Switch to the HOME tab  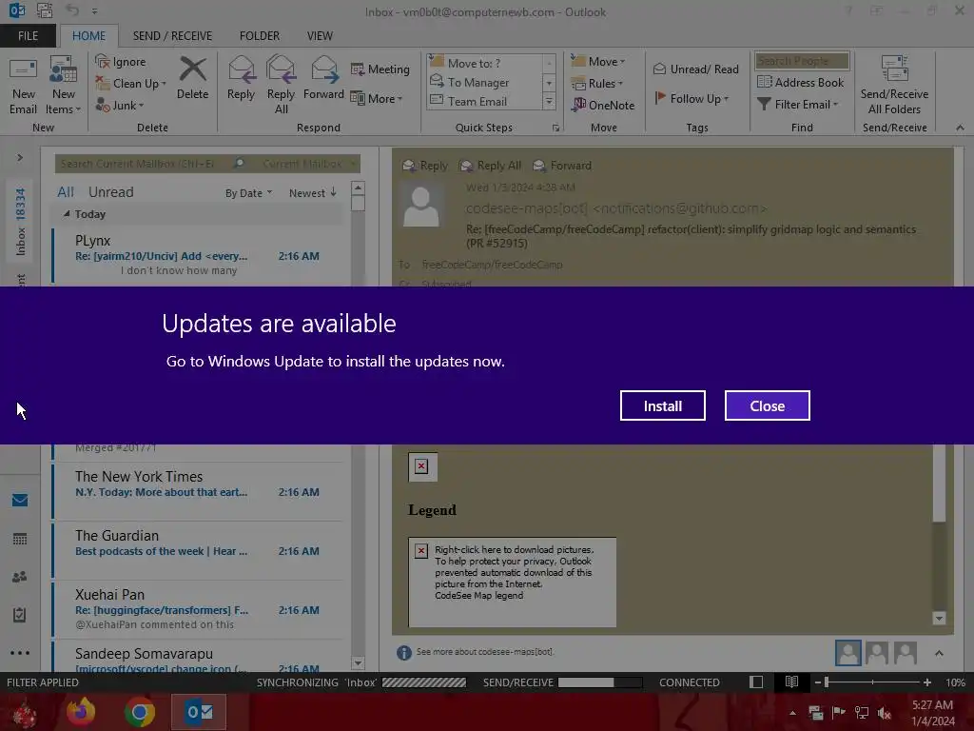[x=88, y=36]
